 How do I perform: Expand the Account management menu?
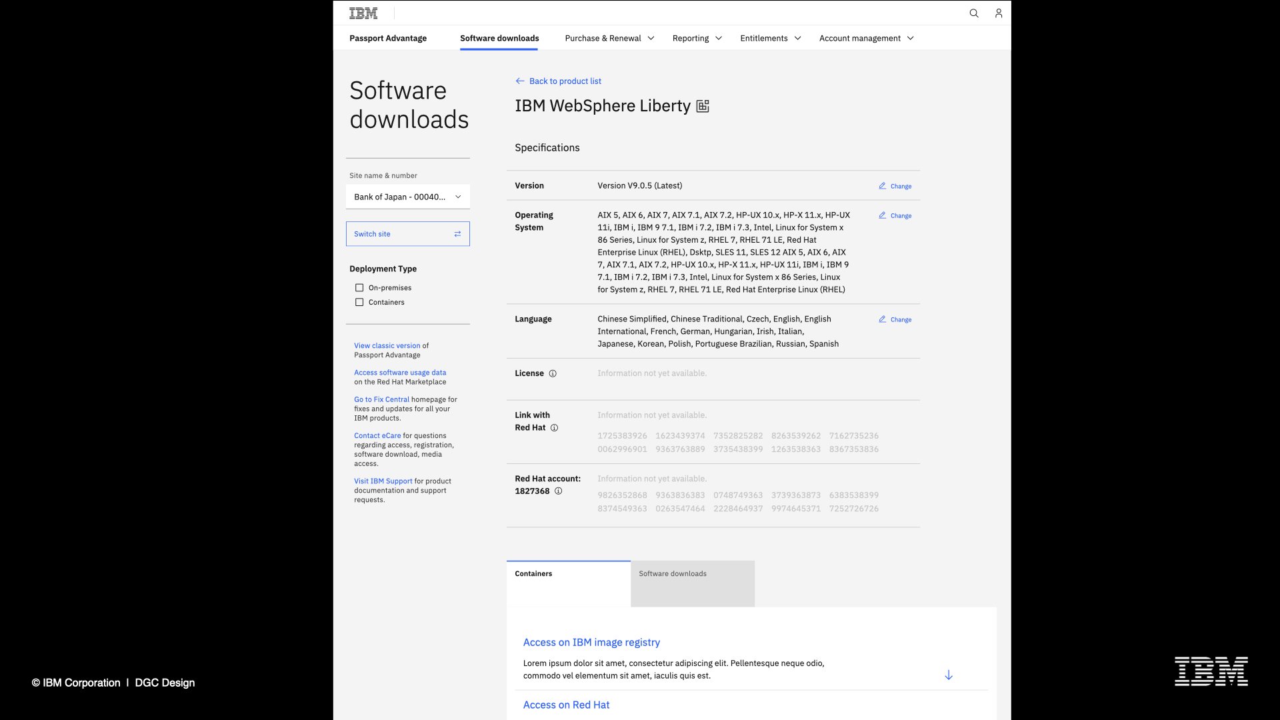click(x=867, y=38)
